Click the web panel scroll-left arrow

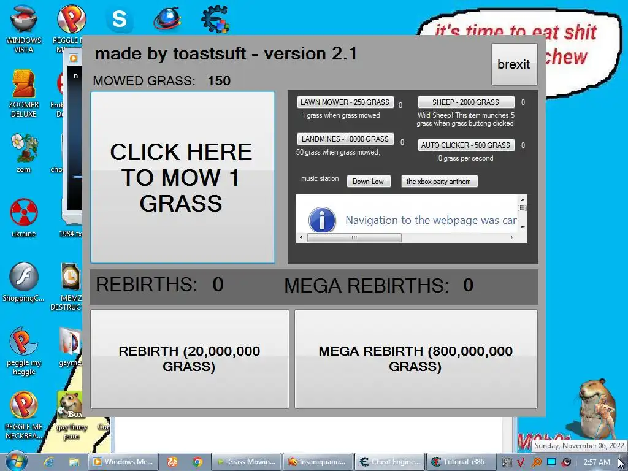302,237
